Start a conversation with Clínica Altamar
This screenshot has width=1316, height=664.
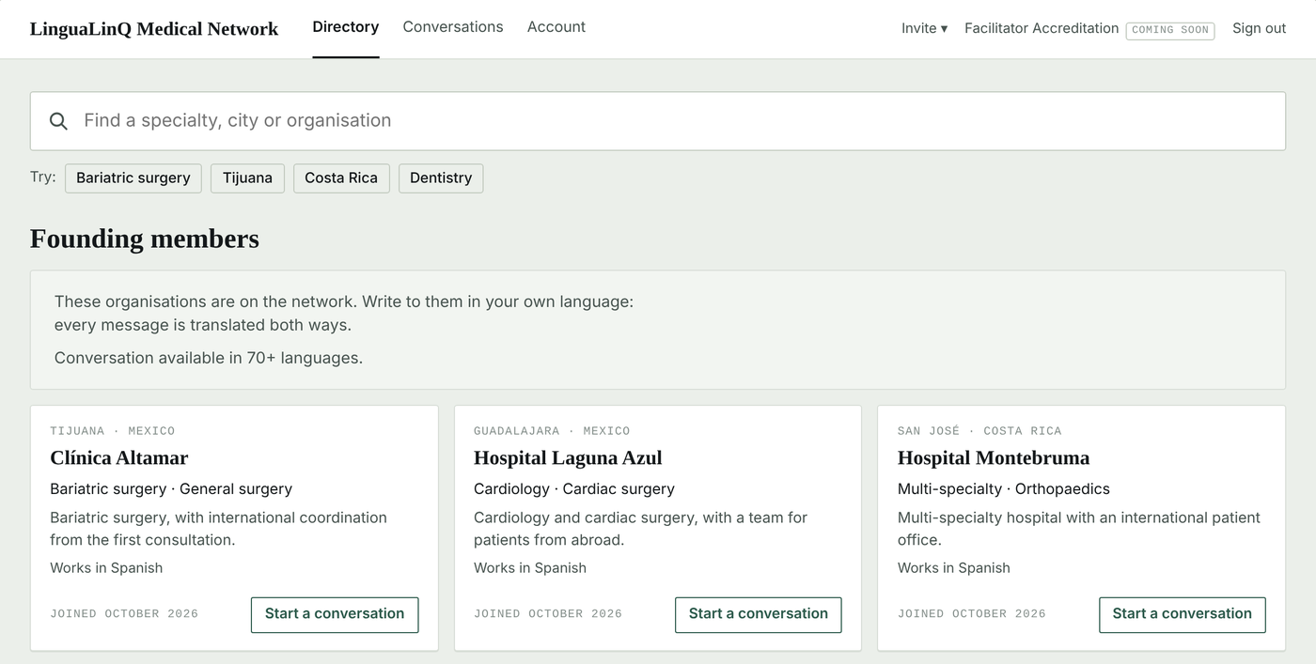pyautogui.click(x=335, y=614)
